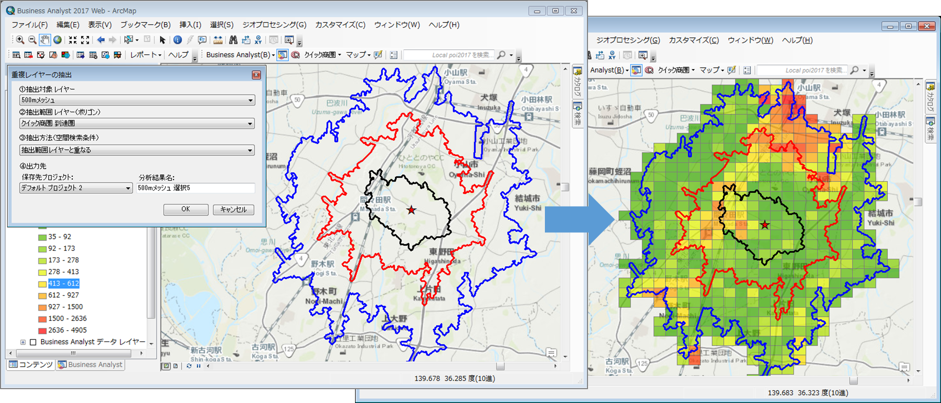Check the Business Analyst data layer checkbox

click(33, 342)
